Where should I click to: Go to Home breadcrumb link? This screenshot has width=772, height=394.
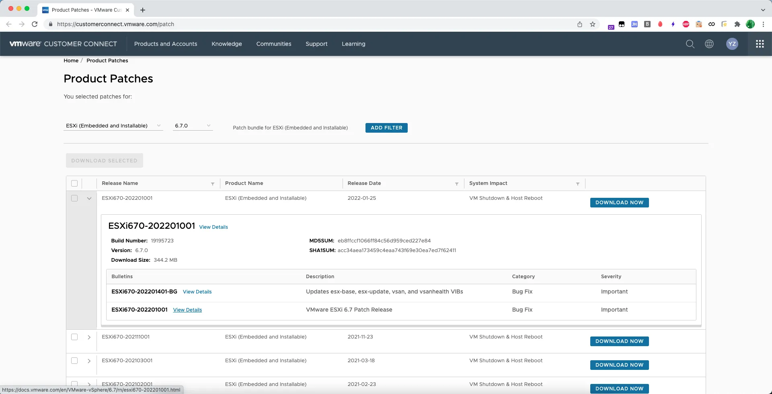click(71, 61)
